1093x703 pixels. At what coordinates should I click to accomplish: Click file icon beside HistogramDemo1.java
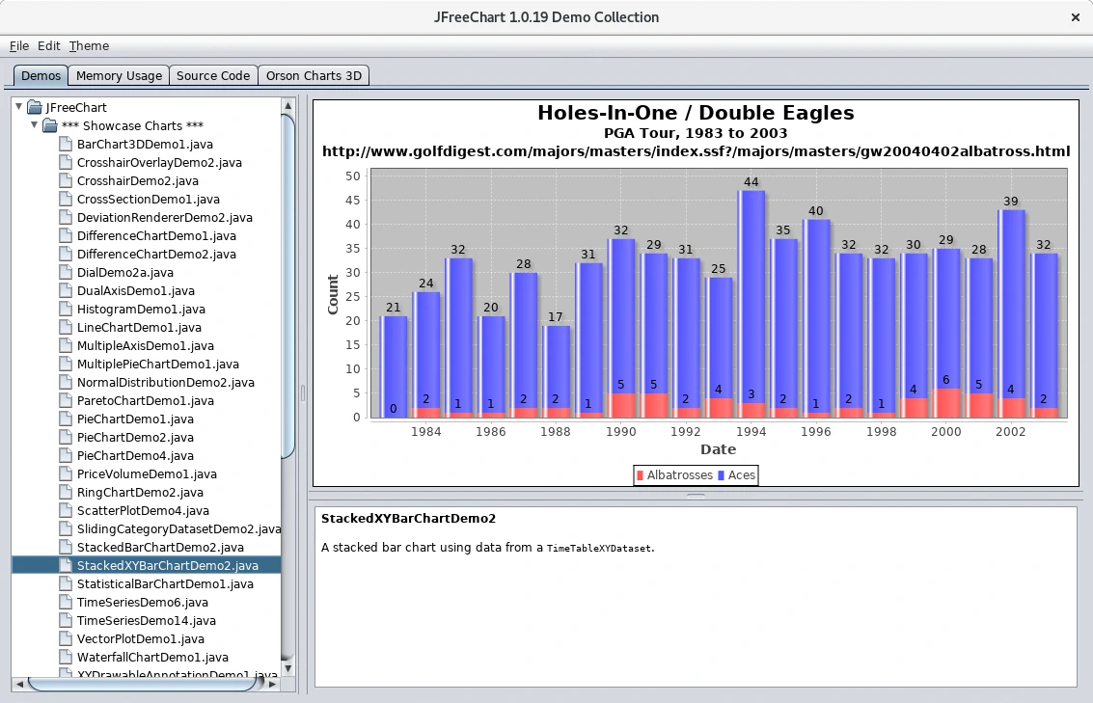pyautogui.click(x=66, y=309)
